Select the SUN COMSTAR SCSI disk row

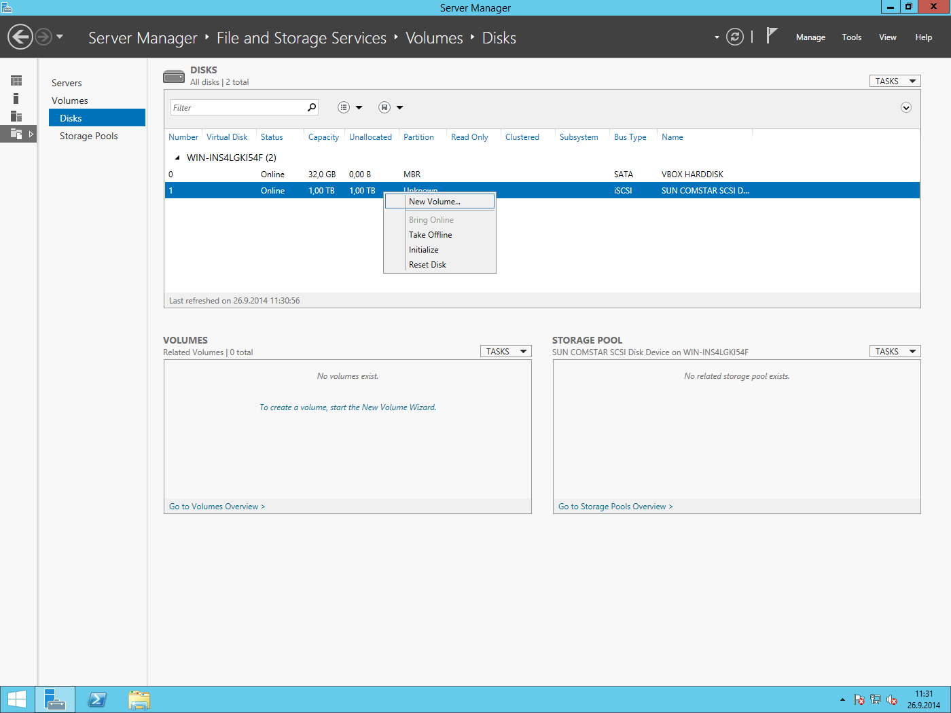pos(542,191)
